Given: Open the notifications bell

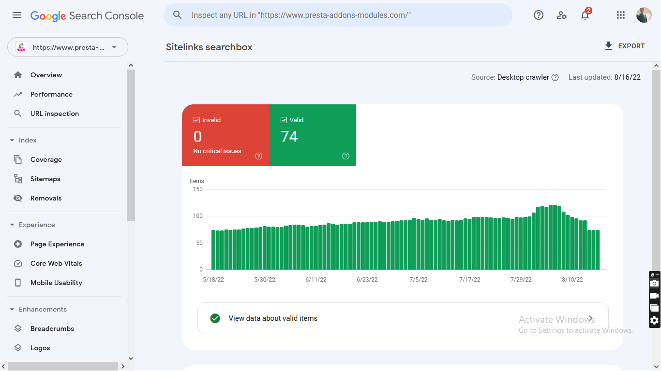Looking at the screenshot, I should 585,15.
